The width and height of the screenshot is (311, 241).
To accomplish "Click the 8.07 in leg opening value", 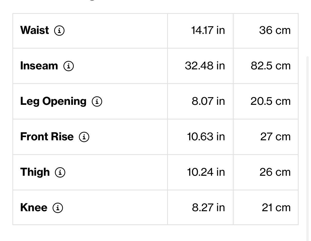I will (x=208, y=101).
